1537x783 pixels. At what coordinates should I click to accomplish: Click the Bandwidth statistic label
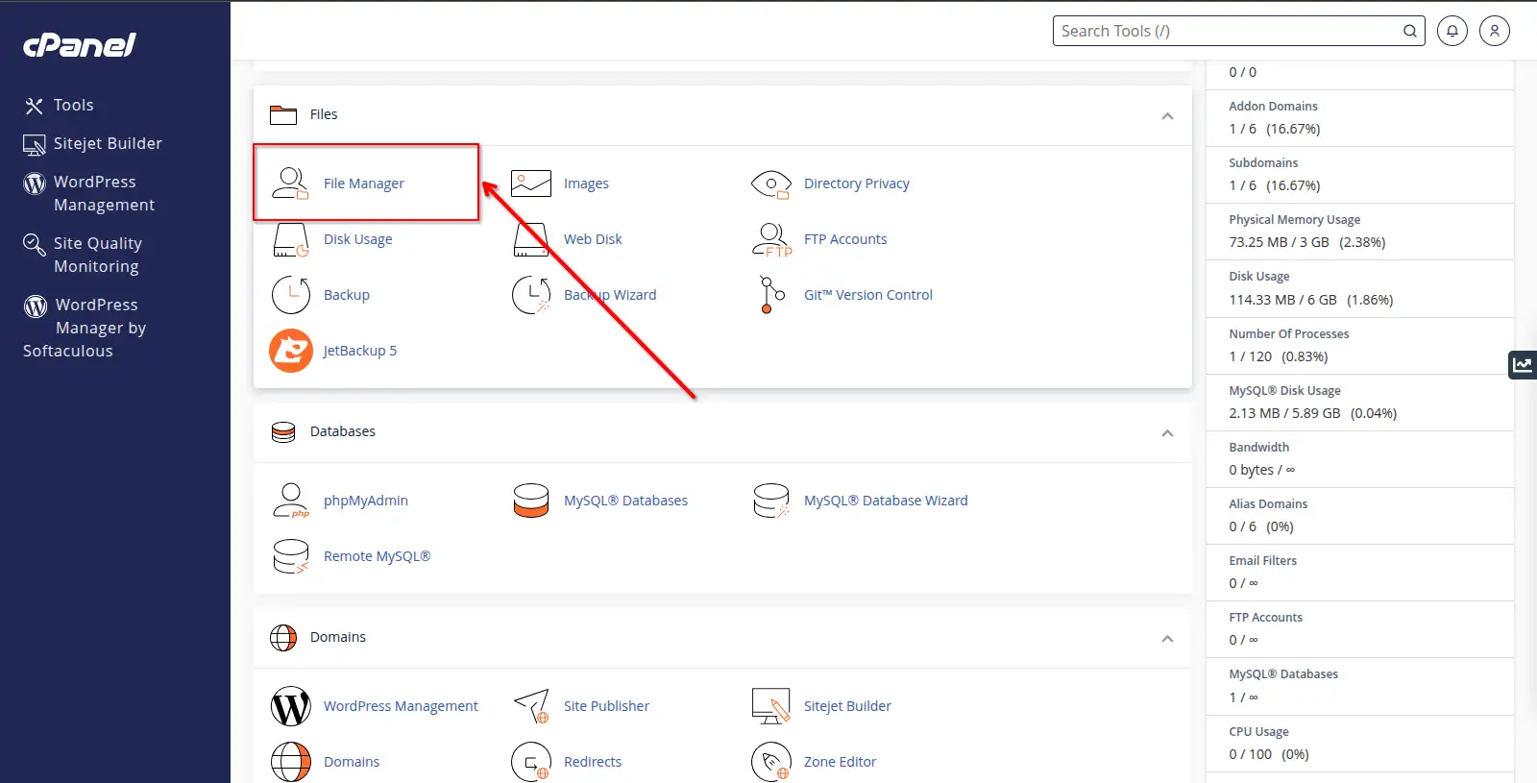[x=1258, y=448]
